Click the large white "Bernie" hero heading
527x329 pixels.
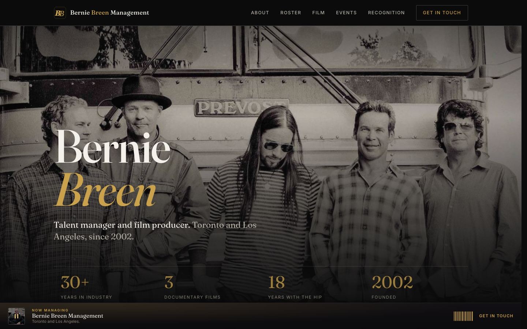[112, 146]
